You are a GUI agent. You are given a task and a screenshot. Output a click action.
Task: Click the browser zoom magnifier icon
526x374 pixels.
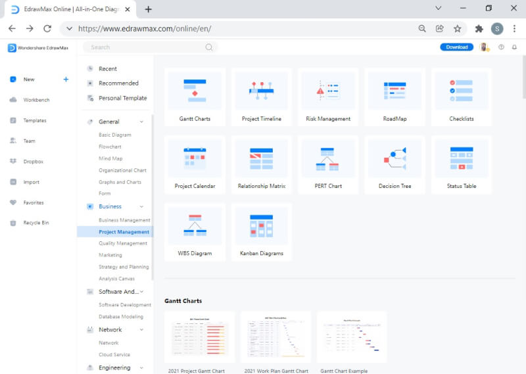click(422, 29)
